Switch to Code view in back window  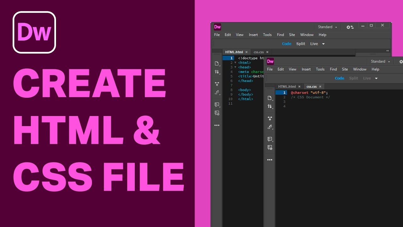287,44
